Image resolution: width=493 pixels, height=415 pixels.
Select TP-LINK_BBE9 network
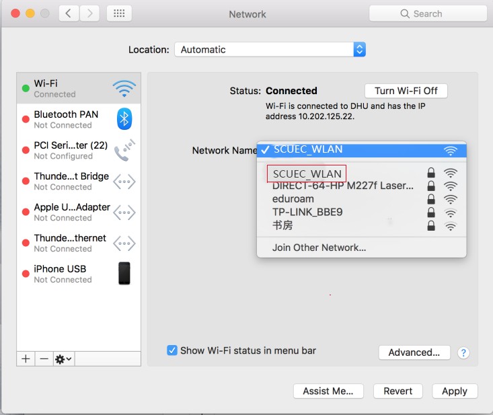[x=307, y=212]
